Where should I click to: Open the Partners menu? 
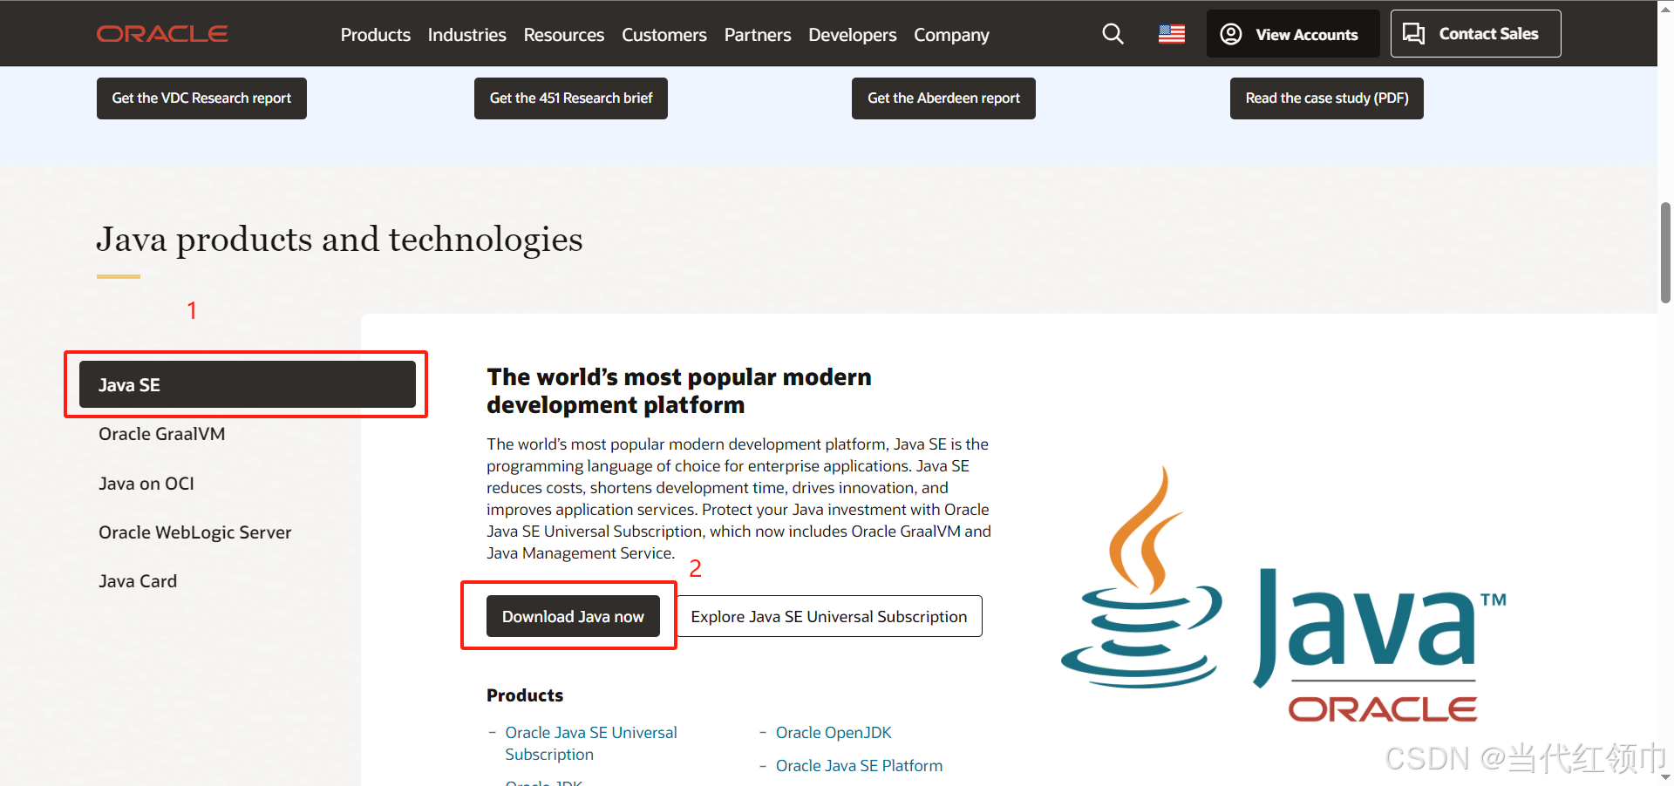[758, 35]
